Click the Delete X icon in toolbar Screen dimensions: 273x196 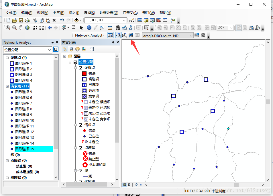click(x=54, y=21)
